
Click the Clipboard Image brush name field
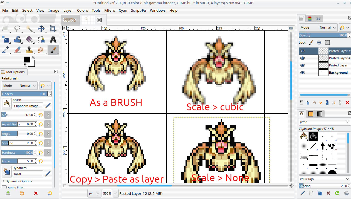pyautogui.click(x=28, y=106)
